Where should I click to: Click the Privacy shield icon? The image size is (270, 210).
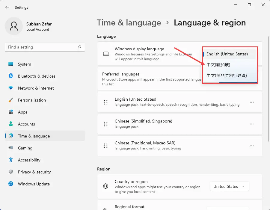coord(11,172)
